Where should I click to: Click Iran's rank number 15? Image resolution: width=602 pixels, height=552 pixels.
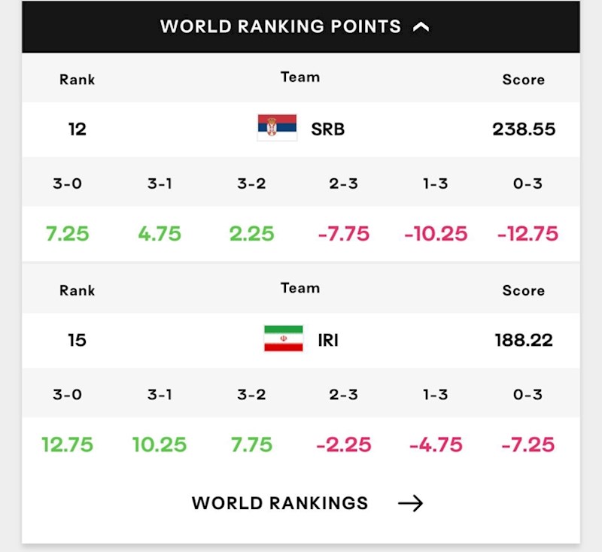(77, 340)
